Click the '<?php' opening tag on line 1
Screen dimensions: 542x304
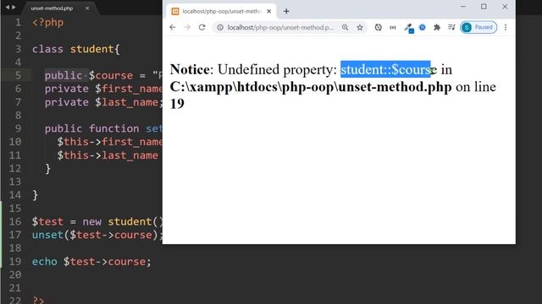[47, 23]
